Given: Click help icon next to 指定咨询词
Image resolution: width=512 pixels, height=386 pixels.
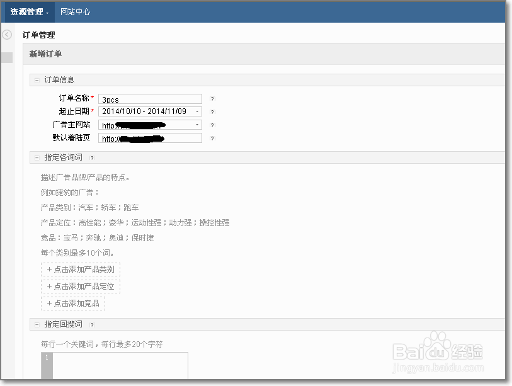Looking at the screenshot, I should pos(92,158).
